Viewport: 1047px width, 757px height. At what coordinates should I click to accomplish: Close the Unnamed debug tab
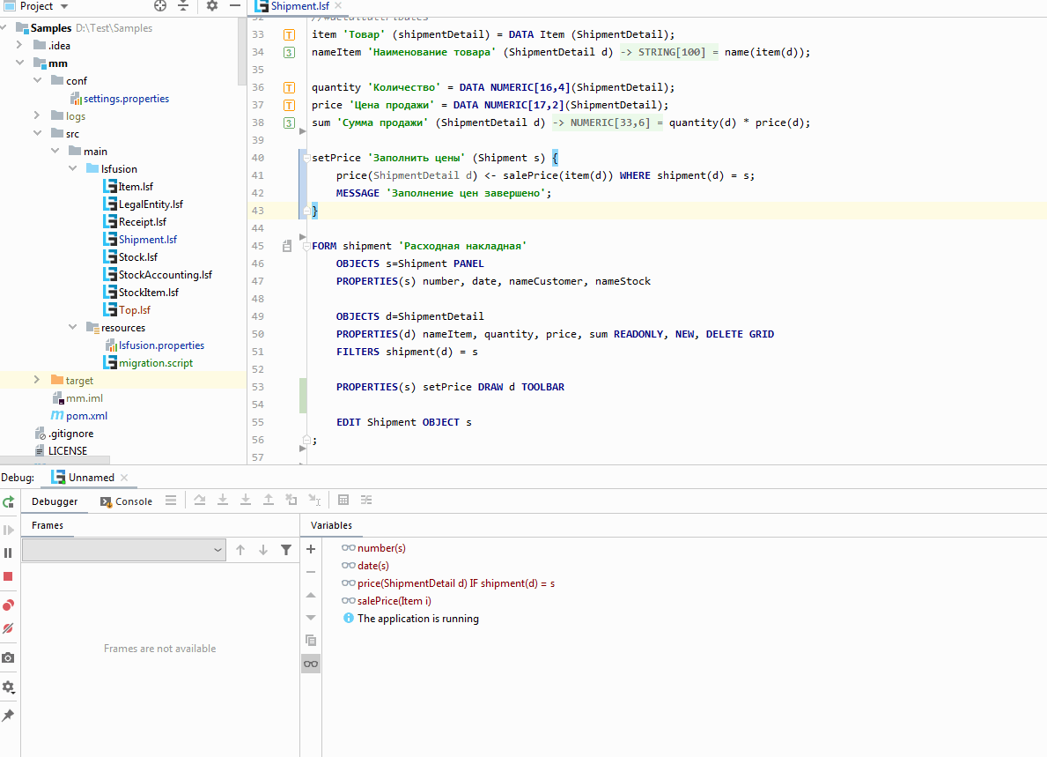[125, 478]
